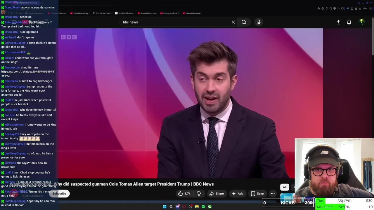Subscribe to the BBC News channel
Image resolution: width=374 pixels, height=210 pixels.
tap(59, 193)
